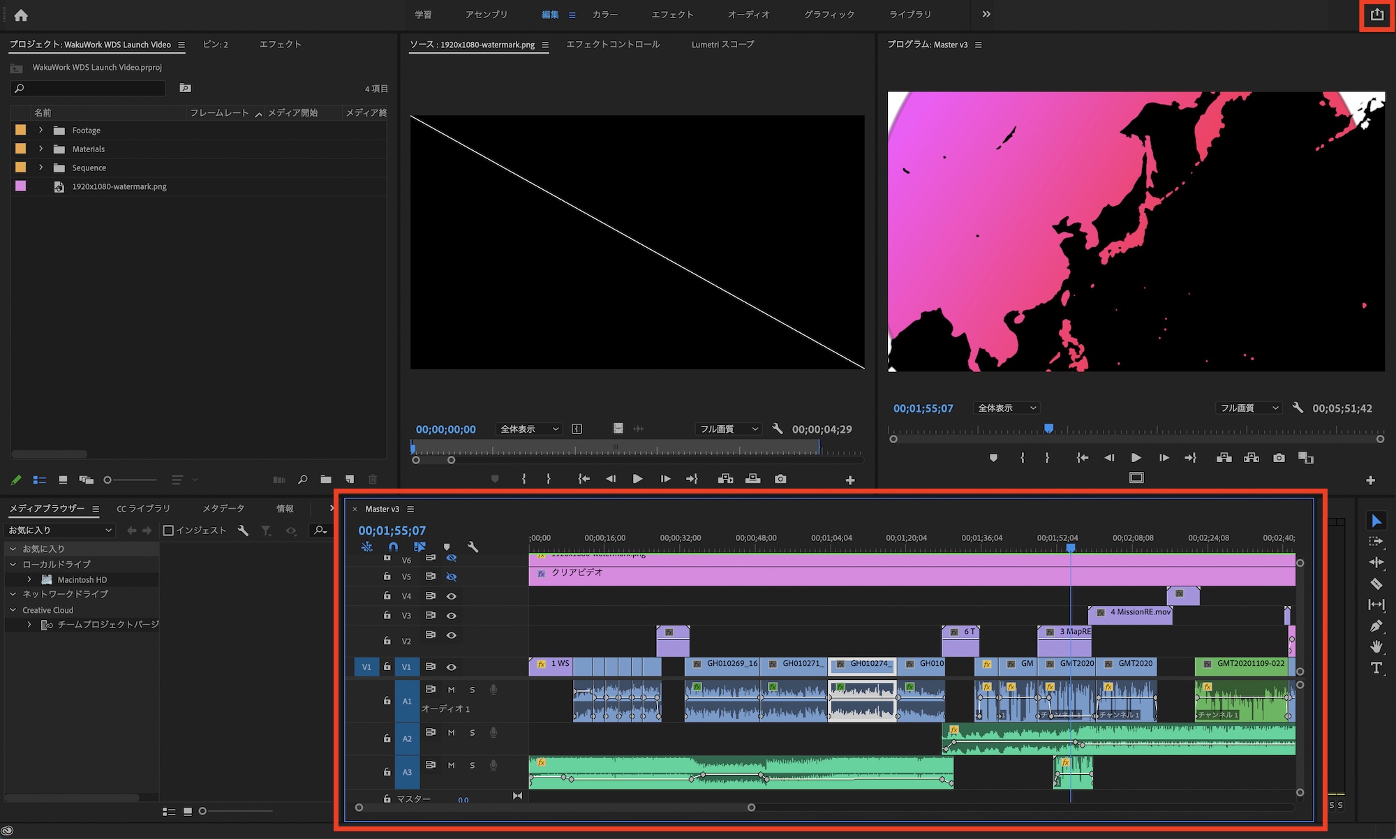Click the export share icon top right
1396x839 pixels.
tap(1376, 15)
